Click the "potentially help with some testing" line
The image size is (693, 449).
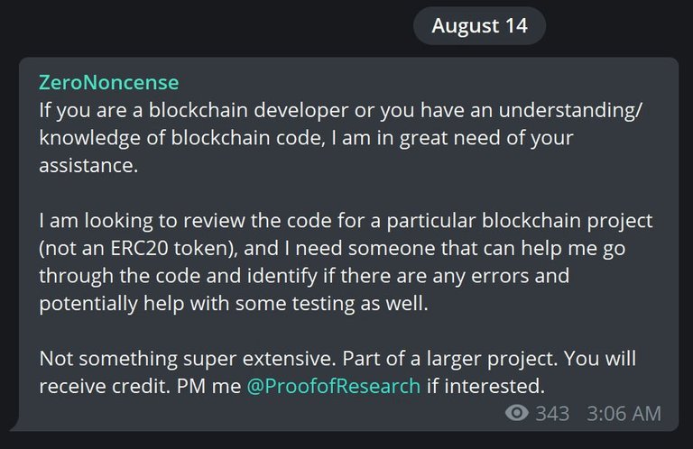233,304
